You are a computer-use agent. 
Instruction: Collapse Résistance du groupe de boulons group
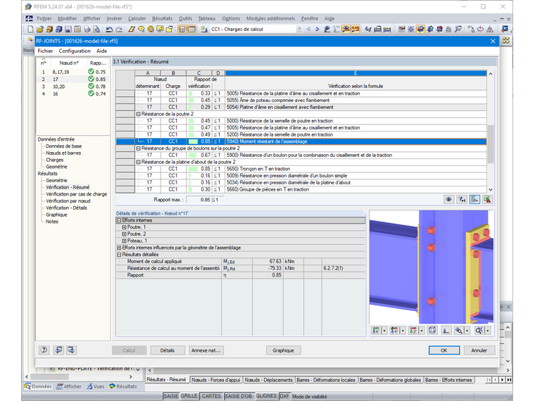click(139, 148)
